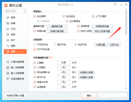Click the 拼音纠错设置 button

click(57, 31)
